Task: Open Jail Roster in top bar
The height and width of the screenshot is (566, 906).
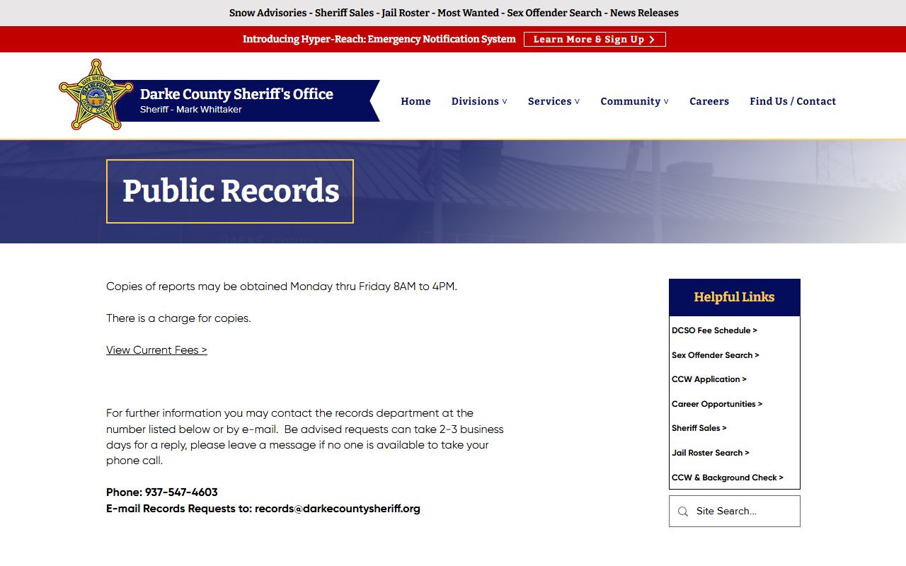Action: coord(405,13)
